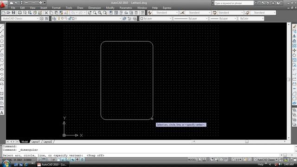297x167 pixels.
Task: Open the Parametric menu
Action: pyautogui.click(x=126, y=8)
